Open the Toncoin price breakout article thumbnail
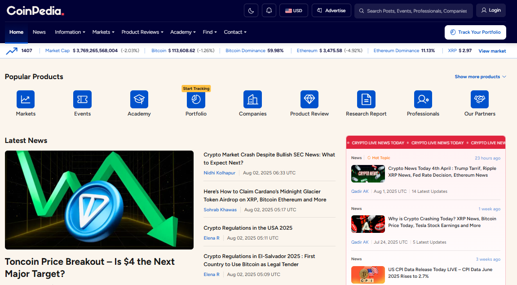Screen dimensions: 517x285 click(x=99, y=200)
